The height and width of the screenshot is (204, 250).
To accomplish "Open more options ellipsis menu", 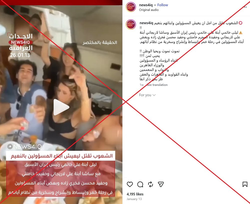I will [x=245, y=7].
